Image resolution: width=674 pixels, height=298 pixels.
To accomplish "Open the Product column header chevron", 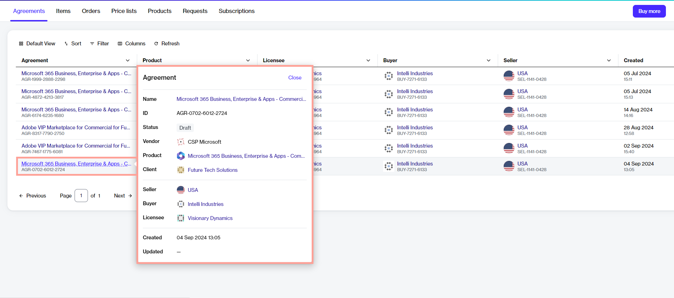I will click(x=248, y=60).
